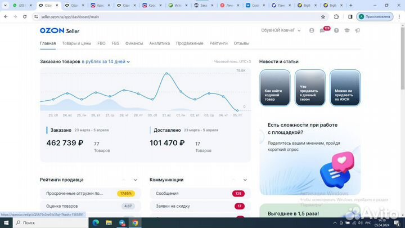Collapse Коммуникации section chevron

click(x=245, y=180)
